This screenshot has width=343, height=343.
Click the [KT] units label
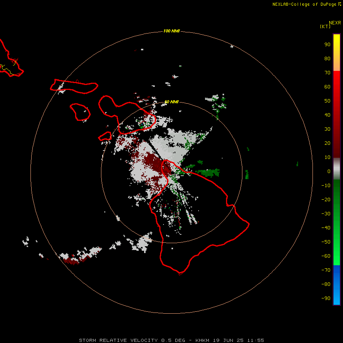[325, 26]
